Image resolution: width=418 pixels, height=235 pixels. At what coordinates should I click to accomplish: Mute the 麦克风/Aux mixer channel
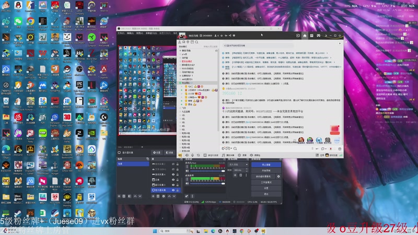tap(187, 171)
